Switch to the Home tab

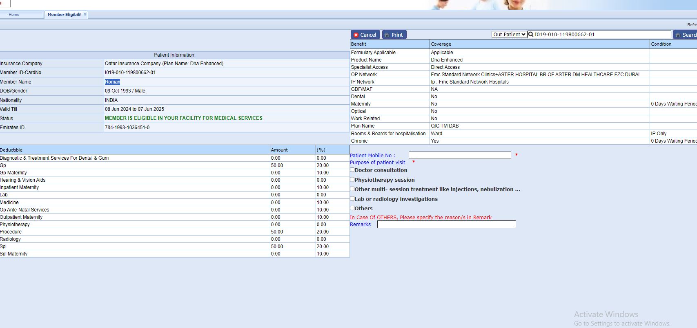(x=14, y=15)
